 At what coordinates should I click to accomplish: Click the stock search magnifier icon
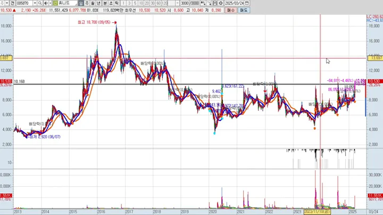point(40,3)
